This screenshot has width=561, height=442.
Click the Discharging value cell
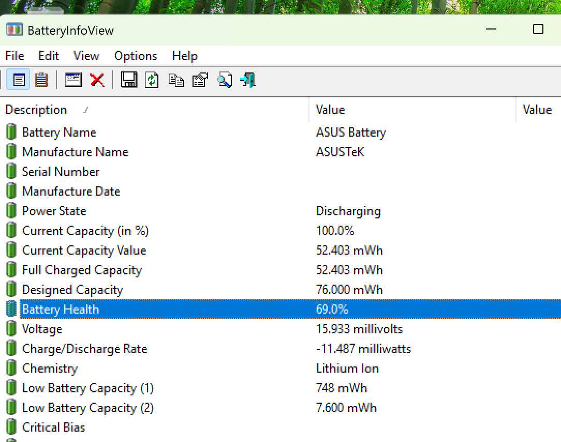(x=348, y=211)
